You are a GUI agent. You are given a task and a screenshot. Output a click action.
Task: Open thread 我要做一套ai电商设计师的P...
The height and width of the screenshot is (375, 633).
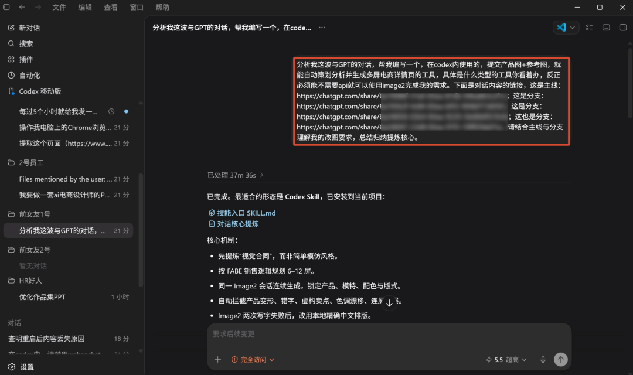coord(69,195)
